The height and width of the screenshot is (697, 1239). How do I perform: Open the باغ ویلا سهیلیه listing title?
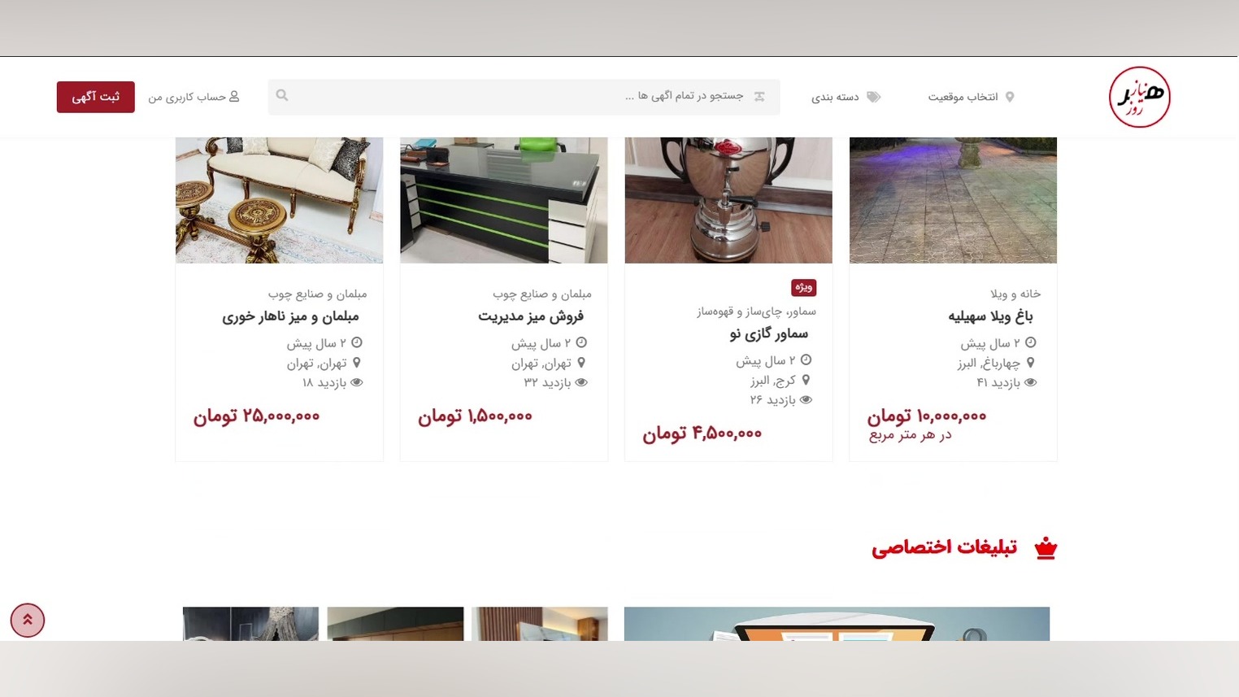pos(990,316)
